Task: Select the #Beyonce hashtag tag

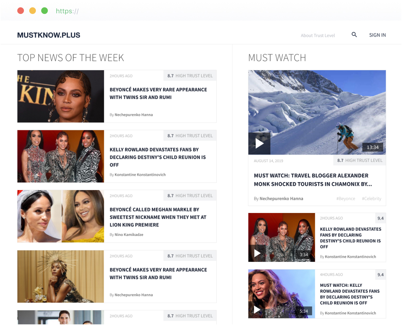Action: point(346,198)
